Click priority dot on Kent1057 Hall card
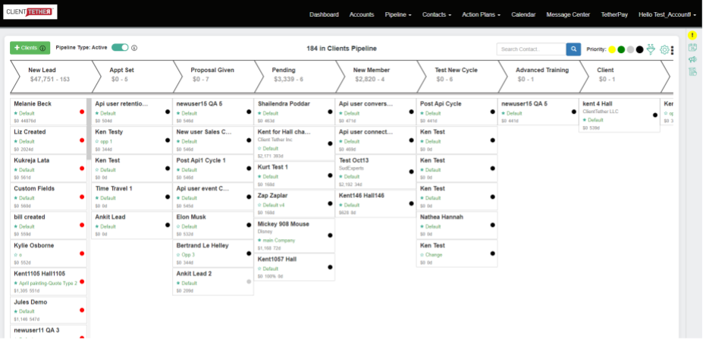Viewport: 703px width, 340px height. coord(330,267)
